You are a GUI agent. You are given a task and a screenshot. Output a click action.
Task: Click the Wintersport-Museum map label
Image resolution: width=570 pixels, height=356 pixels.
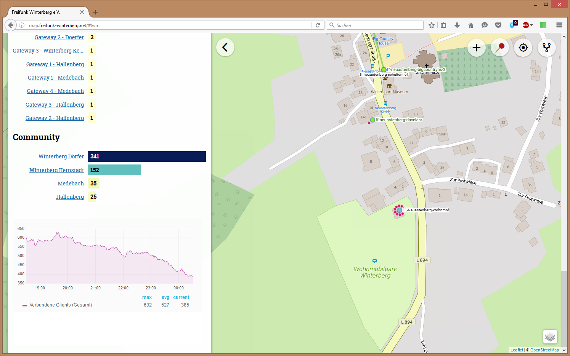click(389, 92)
